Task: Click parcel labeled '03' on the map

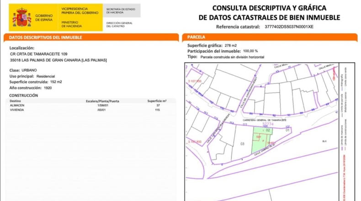Action: (x=242, y=144)
